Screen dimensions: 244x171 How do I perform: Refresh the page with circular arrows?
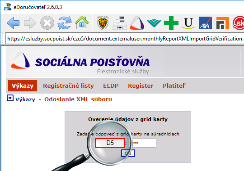[65, 23]
